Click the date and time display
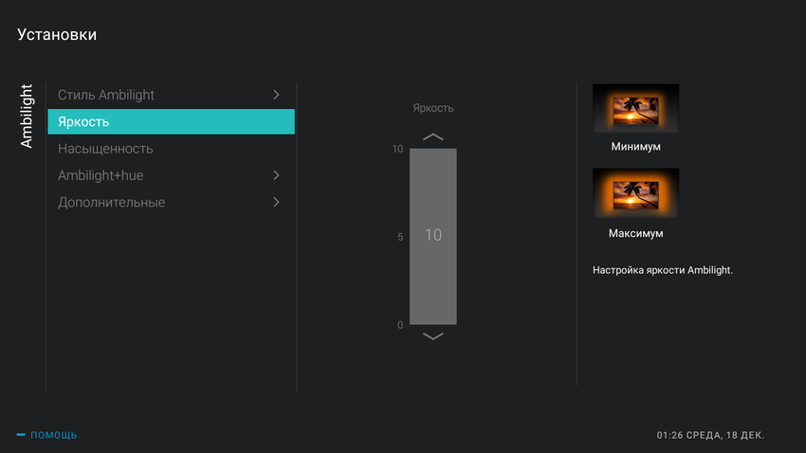Screen dimensions: 806x453 point(710,435)
